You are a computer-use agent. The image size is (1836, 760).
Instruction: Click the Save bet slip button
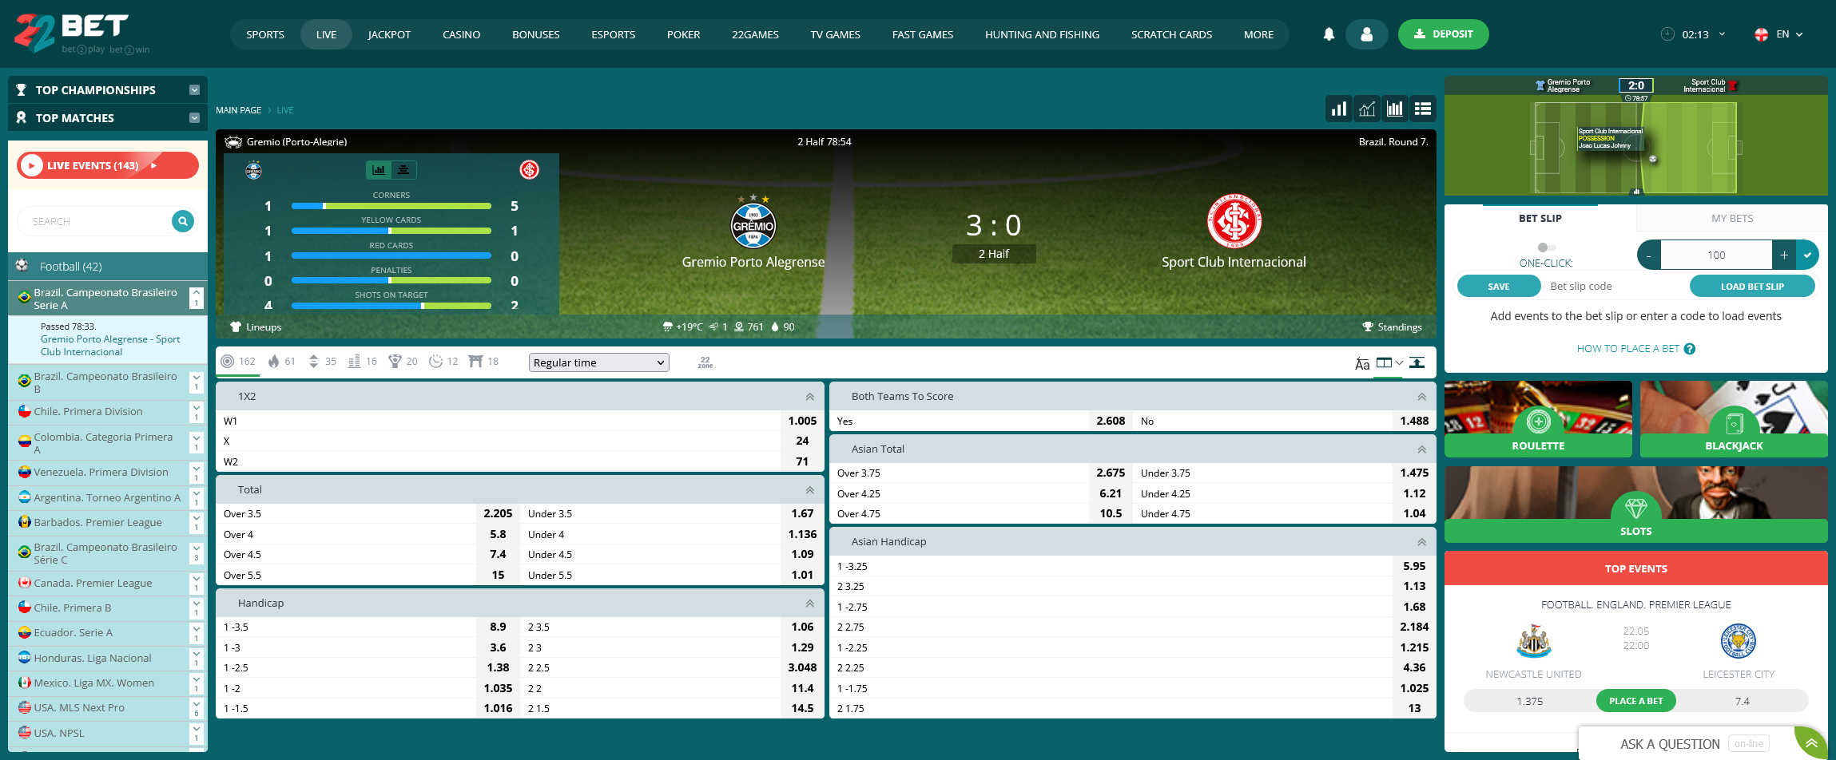click(1498, 286)
